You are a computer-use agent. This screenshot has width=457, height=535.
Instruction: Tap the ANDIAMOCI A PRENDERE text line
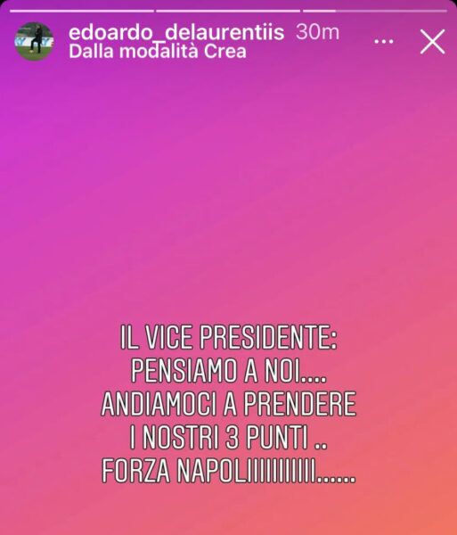coord(229,404)
